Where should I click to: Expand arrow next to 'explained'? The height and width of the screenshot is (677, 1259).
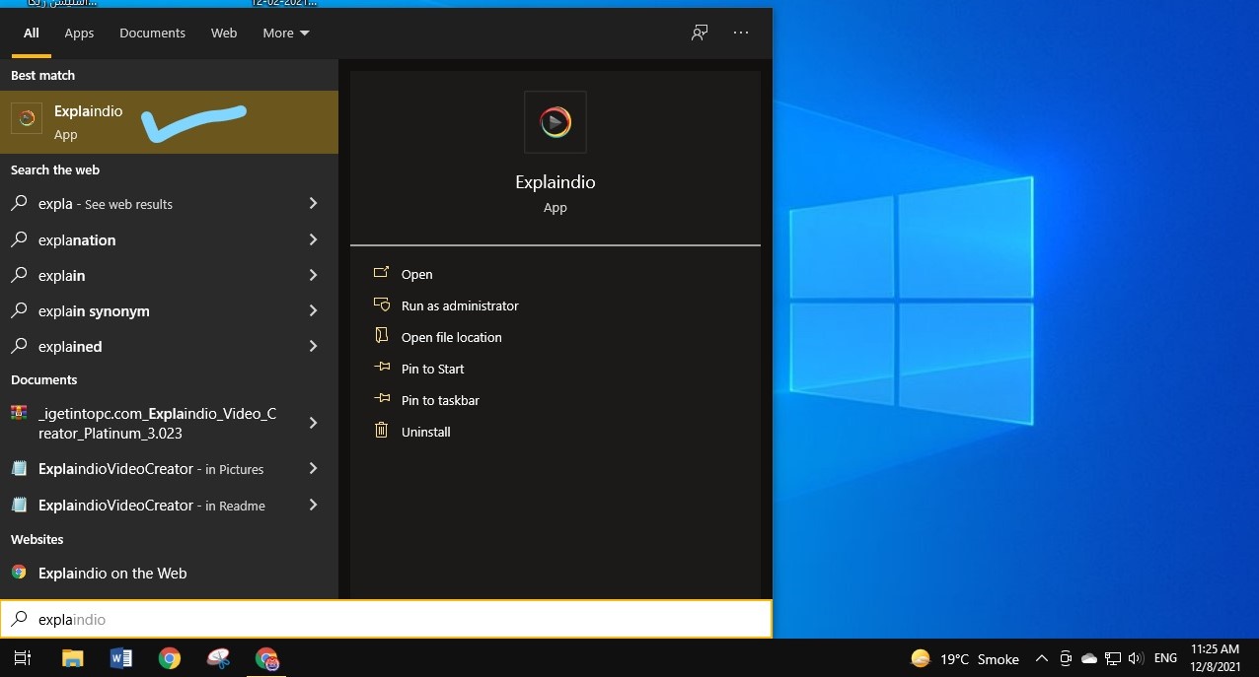point(313,346)
